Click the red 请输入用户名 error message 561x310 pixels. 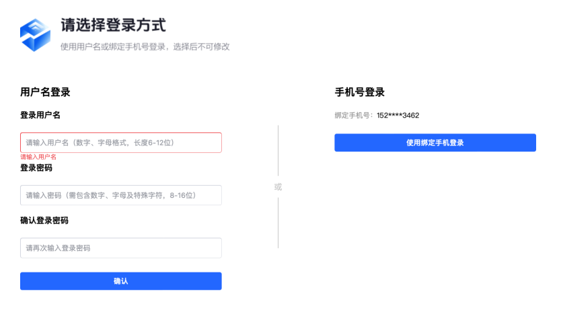coord(38,157)
